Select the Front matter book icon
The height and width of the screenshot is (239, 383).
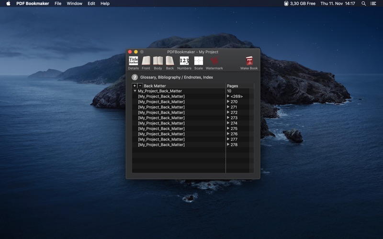146,63
